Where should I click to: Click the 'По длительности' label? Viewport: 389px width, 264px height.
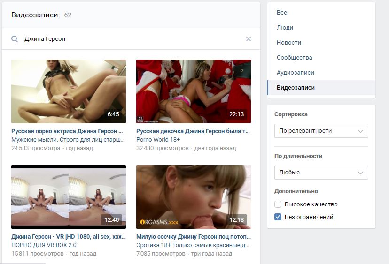[x=298, y=156]
